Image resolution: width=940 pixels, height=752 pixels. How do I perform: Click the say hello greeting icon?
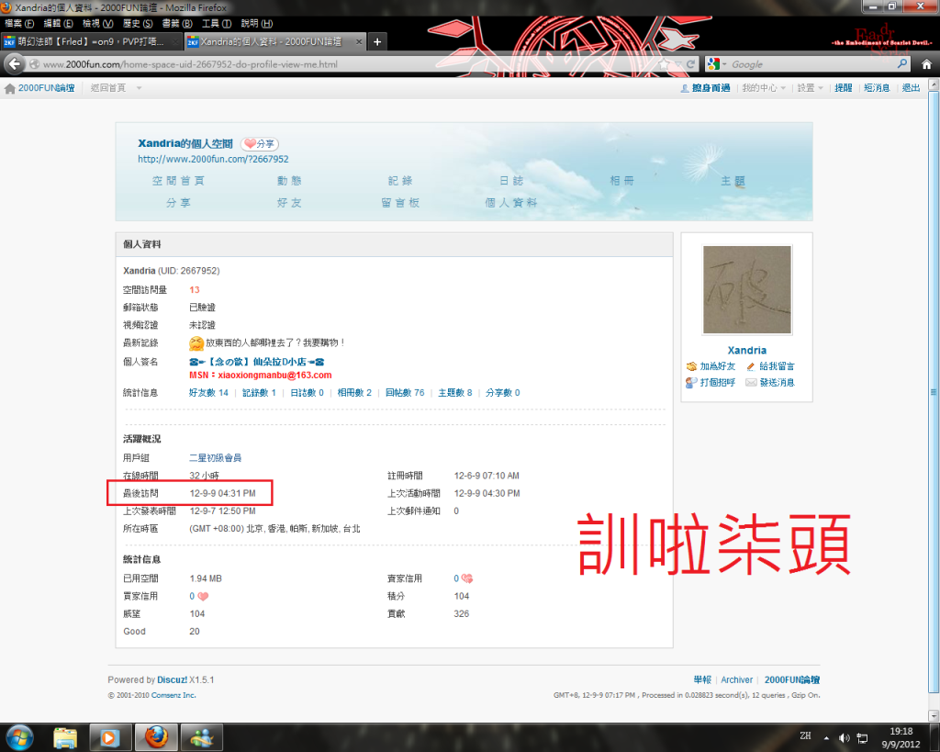692,383
